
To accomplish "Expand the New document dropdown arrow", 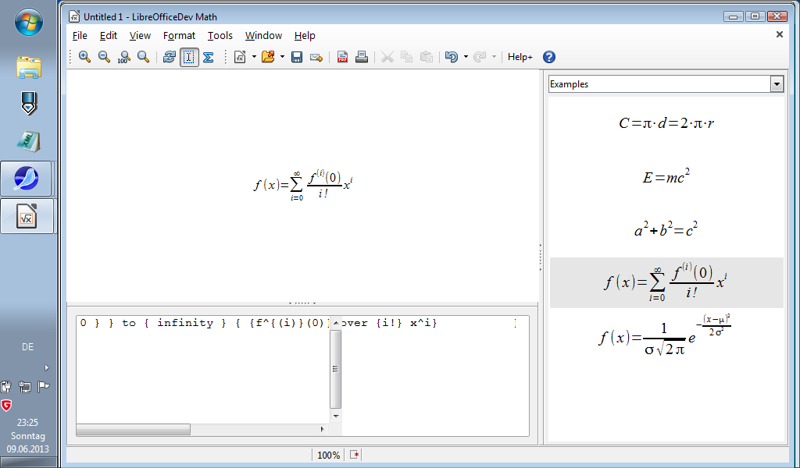I will (254, 57).
